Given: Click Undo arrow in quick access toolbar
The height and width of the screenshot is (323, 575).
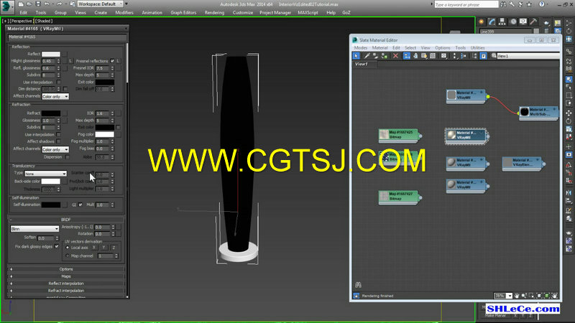Looking at the screenshot, I should (47, 4).
